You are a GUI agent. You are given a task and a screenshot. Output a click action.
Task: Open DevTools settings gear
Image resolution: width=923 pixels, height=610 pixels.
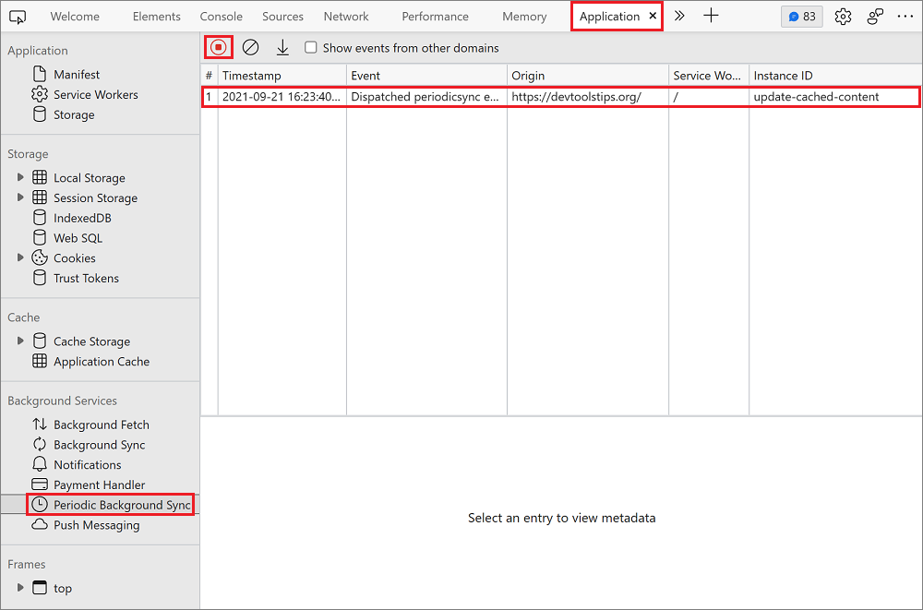point(843,16)
